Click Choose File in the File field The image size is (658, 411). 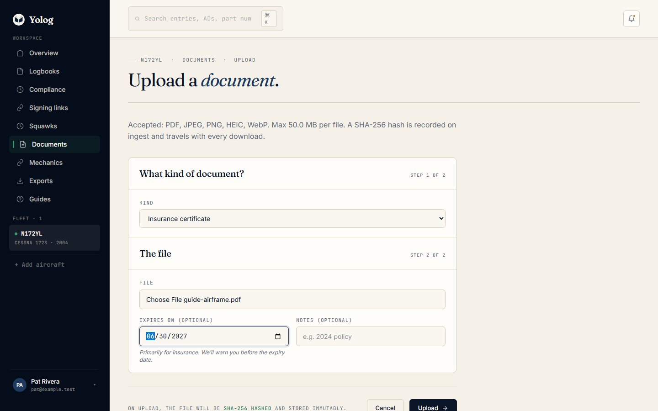[x=164, y=300]
